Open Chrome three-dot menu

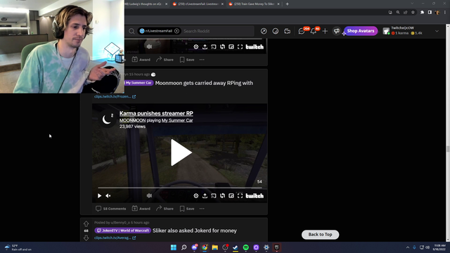(445, 13)
